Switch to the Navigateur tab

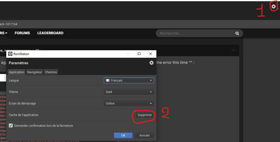coord(34,72)
